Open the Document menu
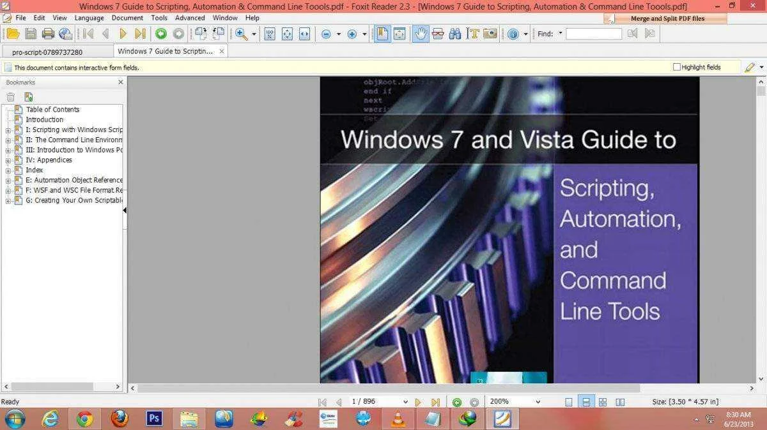 [127, 18]
